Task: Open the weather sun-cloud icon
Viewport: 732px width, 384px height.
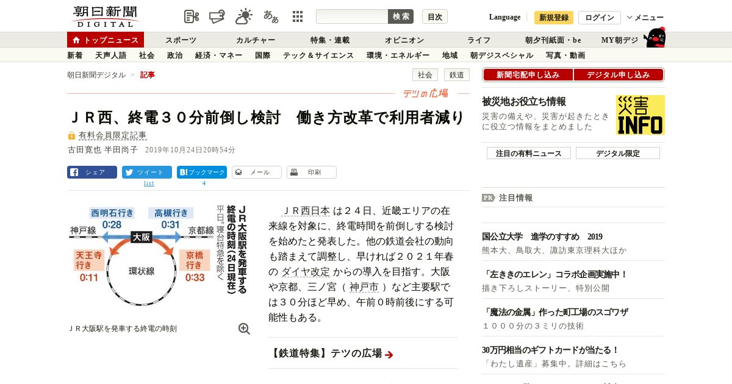Action: (x=244, y=16)
